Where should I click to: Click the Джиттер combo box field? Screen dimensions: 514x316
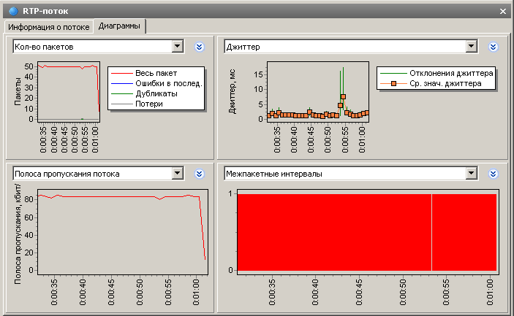[351, 47]
